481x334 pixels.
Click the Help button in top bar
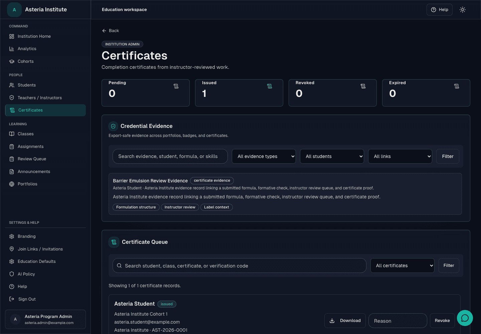pos(440,10)
